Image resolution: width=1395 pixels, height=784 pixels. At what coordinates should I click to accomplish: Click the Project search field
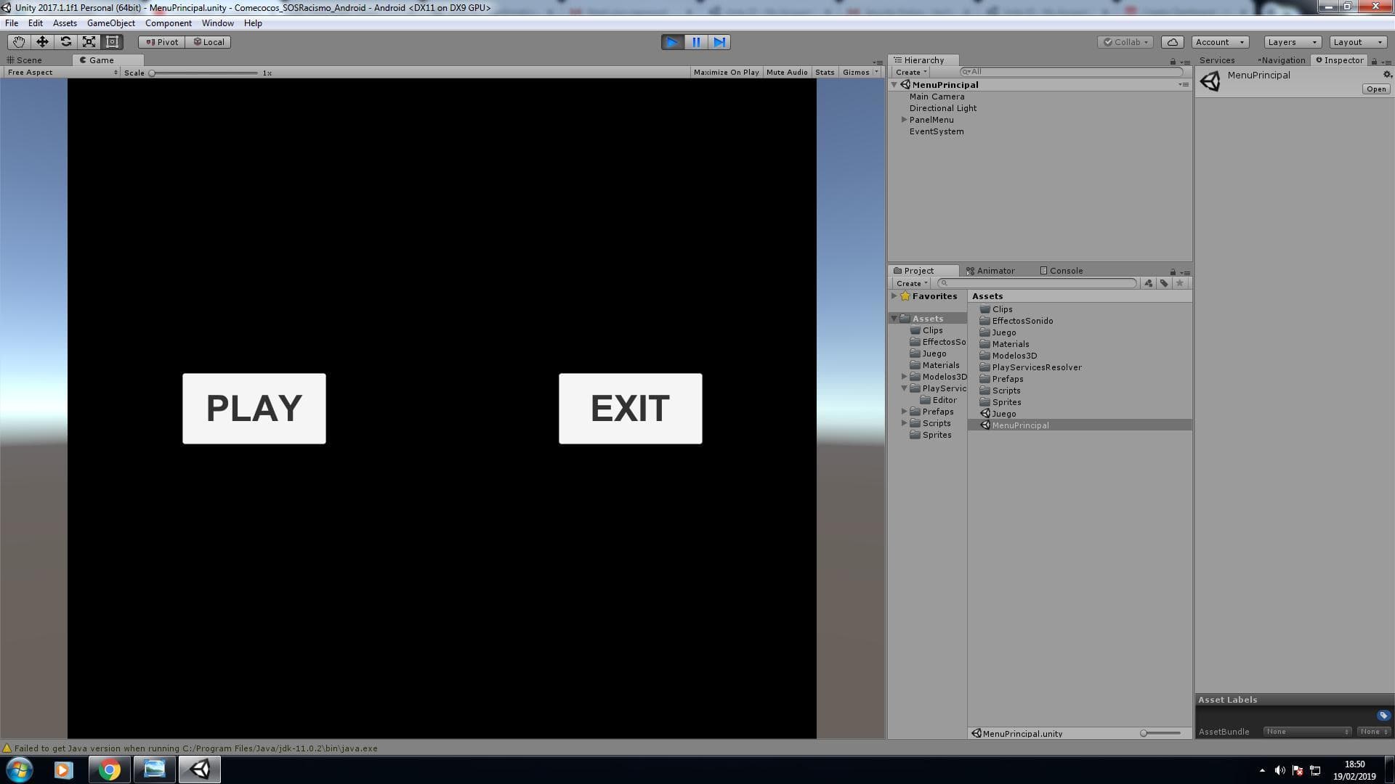(1038, 283)
